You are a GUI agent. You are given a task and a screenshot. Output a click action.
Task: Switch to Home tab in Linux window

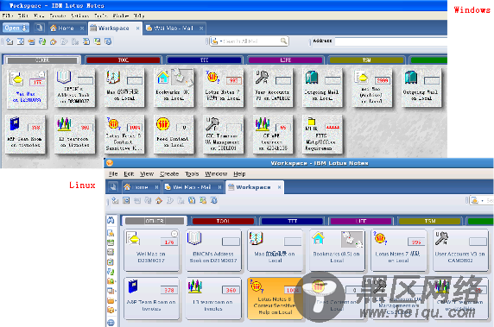[x=140, y=187]
